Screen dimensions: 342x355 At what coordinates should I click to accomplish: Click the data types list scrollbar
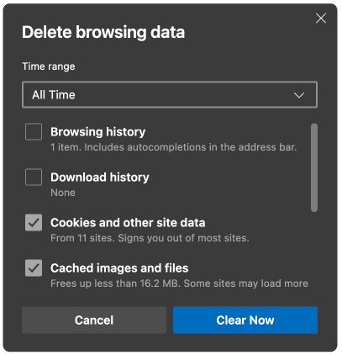click(314, 167)
